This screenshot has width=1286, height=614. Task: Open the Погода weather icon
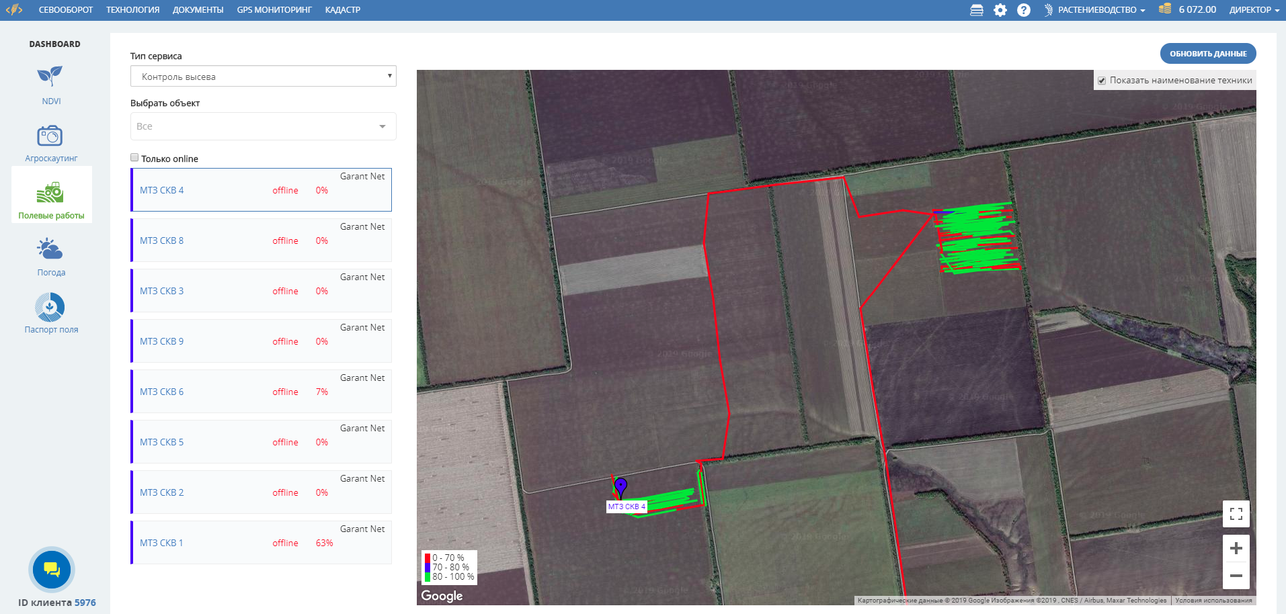(50, 250)
